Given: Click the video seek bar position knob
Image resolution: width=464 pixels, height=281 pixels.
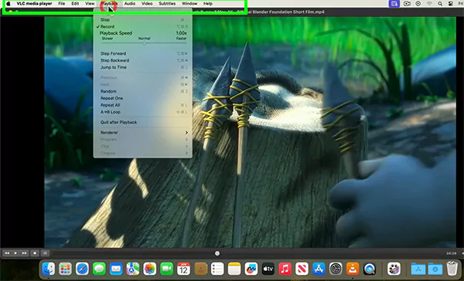Looking at the screenshot, I should click(217, 253).
